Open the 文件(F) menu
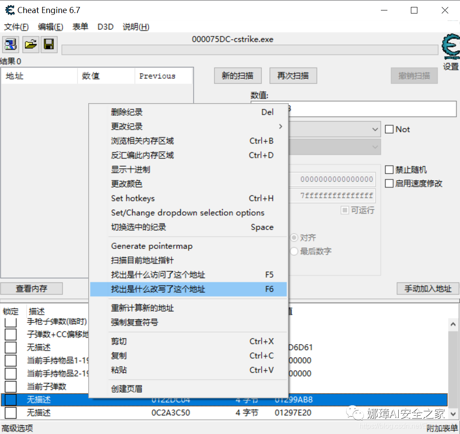 point(16,27)
